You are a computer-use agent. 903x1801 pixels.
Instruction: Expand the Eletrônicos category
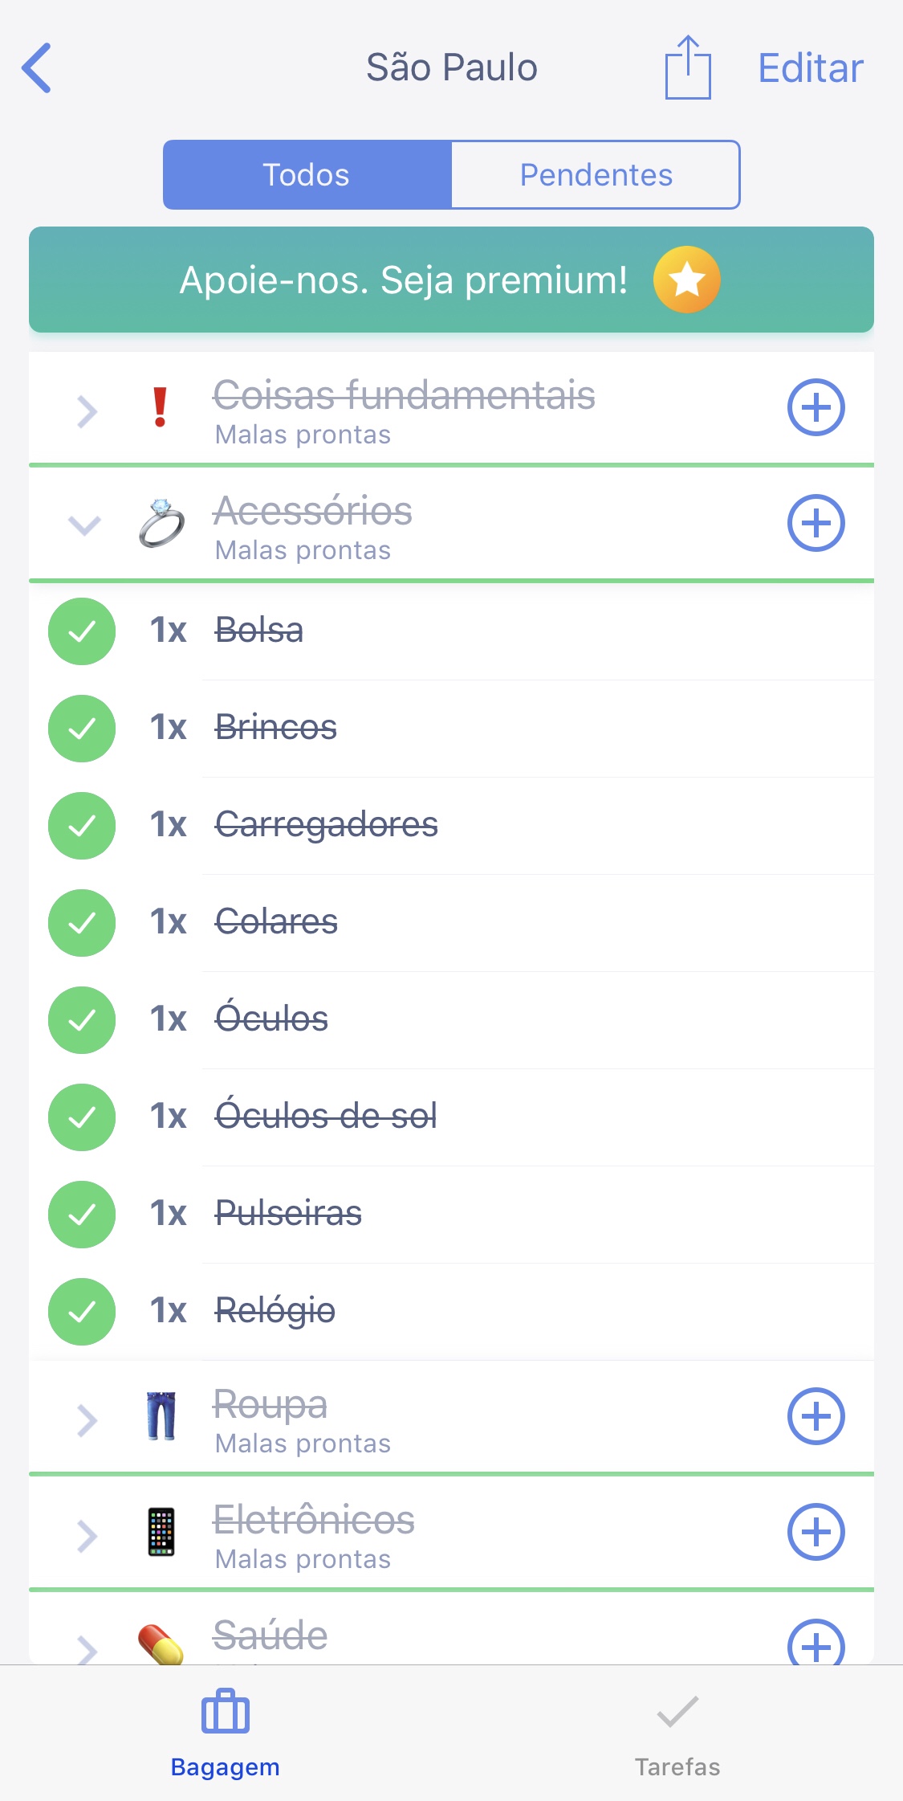[87, 1536]
